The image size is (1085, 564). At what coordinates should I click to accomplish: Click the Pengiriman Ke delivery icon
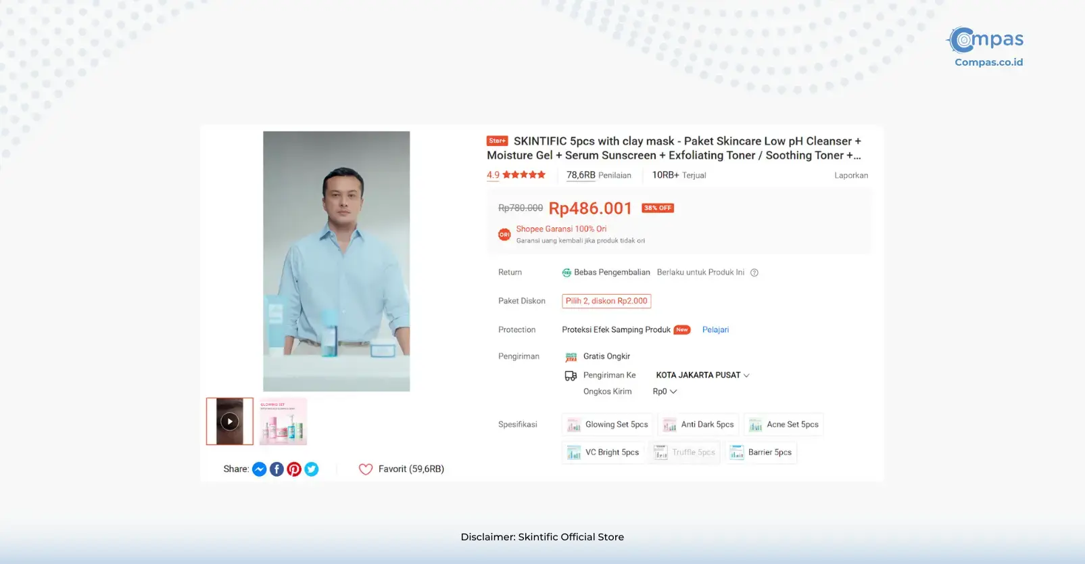571,375
